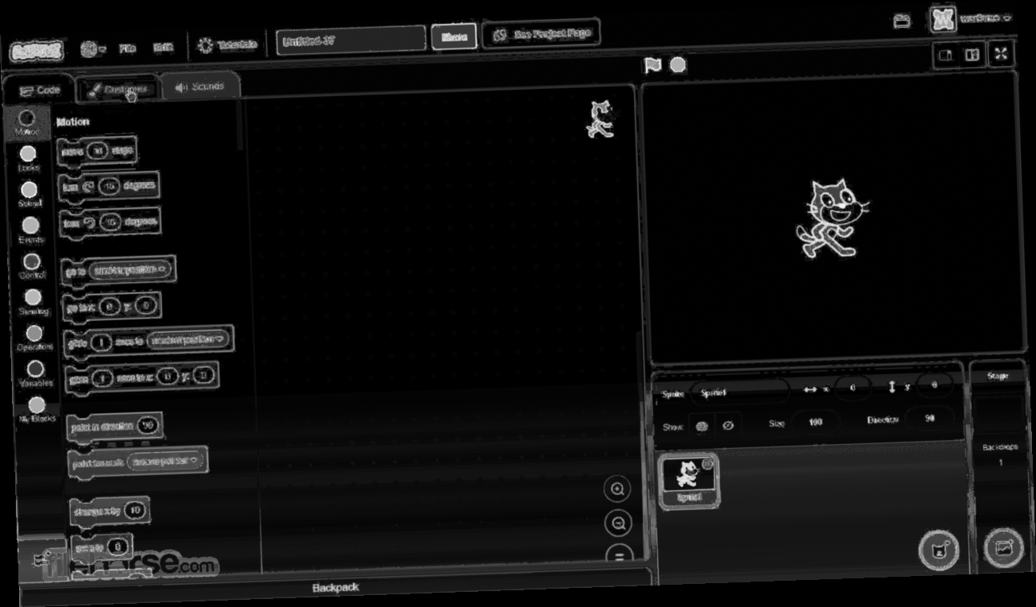Viewport: 1036px width, 607px height.
Task: Click the Share button
Action: click(454, 37)
